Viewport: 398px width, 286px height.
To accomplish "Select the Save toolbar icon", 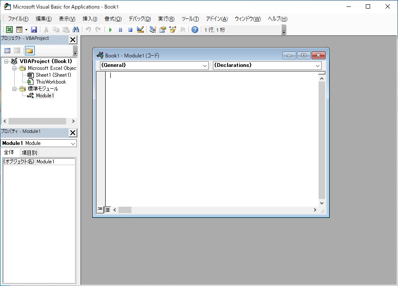I will pyautogui.click(x=33, y=29).
